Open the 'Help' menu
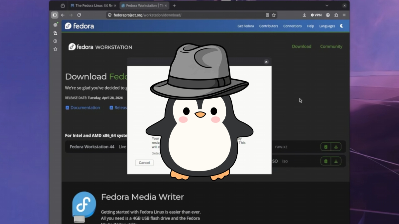The height and width of the screenshot is (224, 399). pos(311,26)
